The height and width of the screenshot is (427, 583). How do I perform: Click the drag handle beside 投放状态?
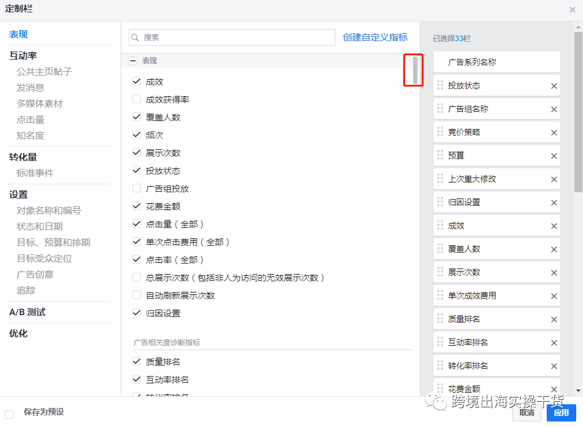[440, 85]
